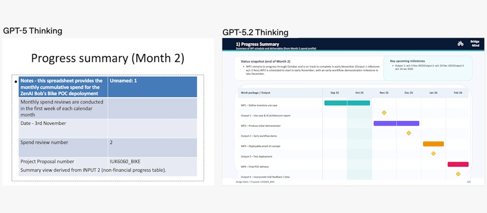Click the 'GPT-5 Thinking' label
The width and height of the screenshot is (487, 213).
click(x=32, y=30)
